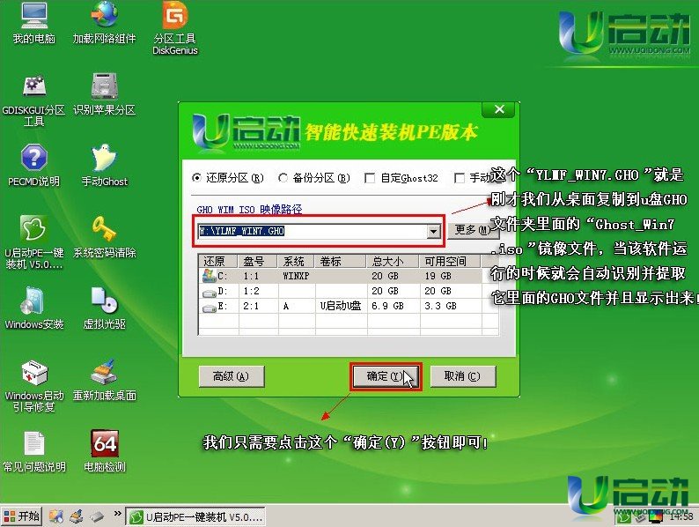
Task: Launch 手动Ghost desktop icon
Action: click(104, 165)
